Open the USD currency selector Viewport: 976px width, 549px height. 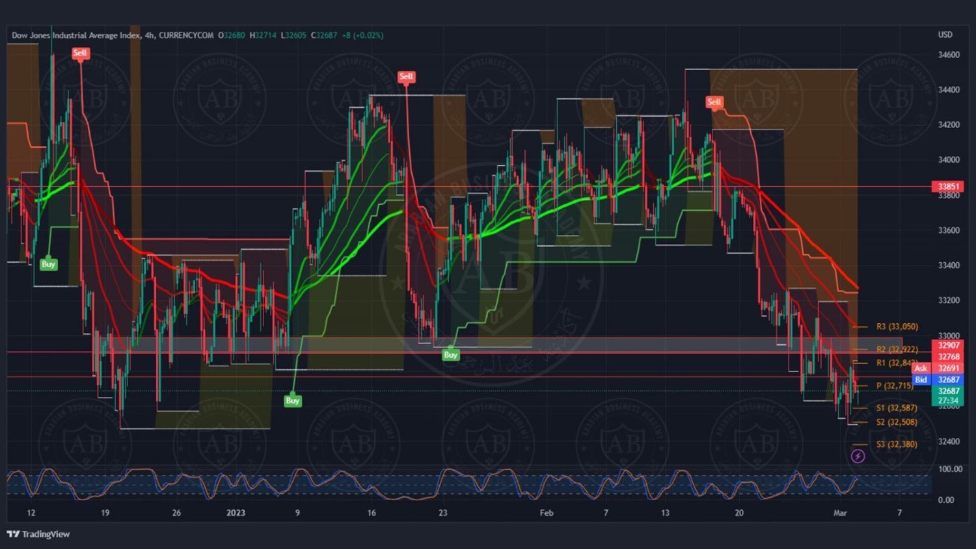[x=945, y=34]
